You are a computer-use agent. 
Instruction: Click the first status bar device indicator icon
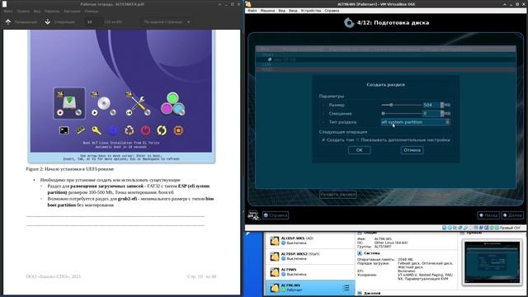pos(445,228)
